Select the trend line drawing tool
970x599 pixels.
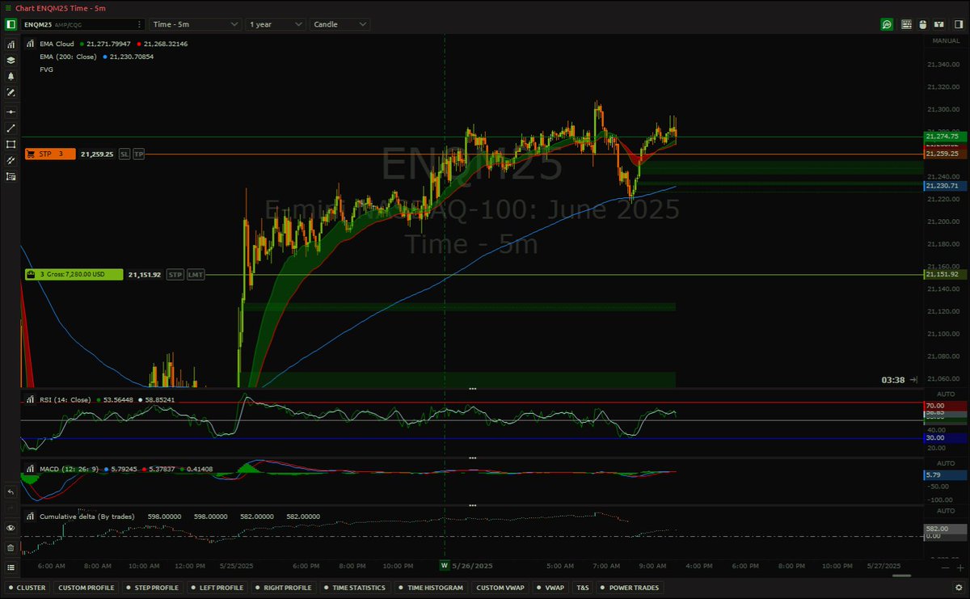(x=11, y=128)
